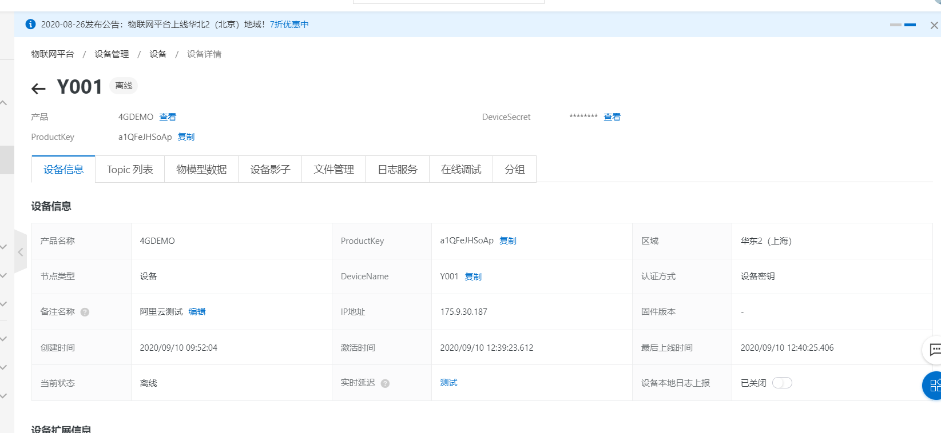This screenshot has height=433, width=941.
Task: Click 查看 next to product 4GDEMO
Action: [x=168, y=117]
